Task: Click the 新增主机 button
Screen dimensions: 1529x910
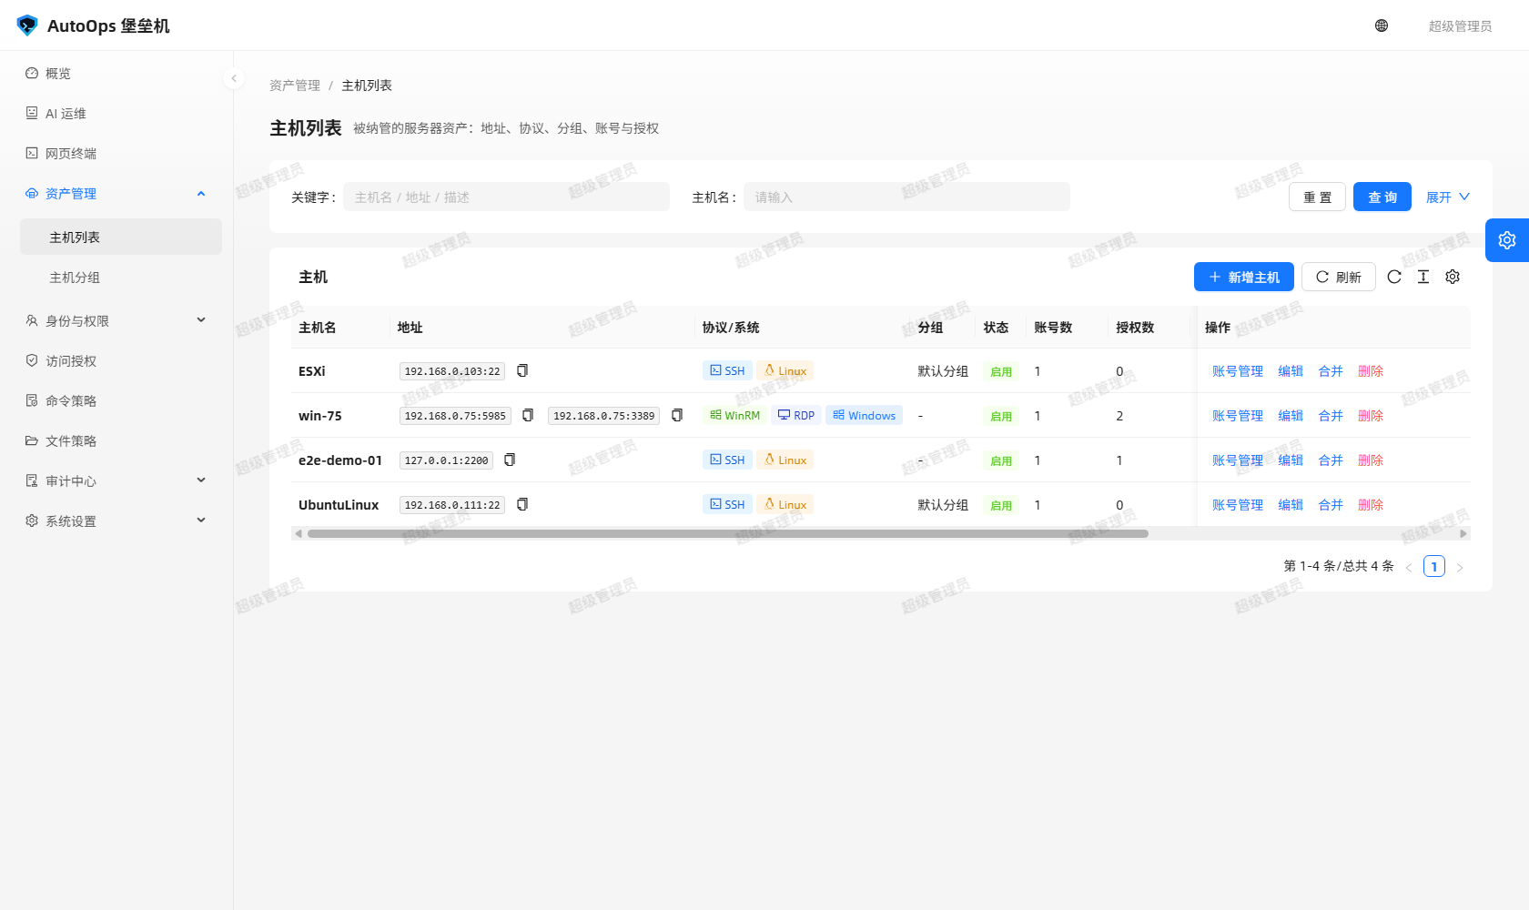Action: 1244,277
